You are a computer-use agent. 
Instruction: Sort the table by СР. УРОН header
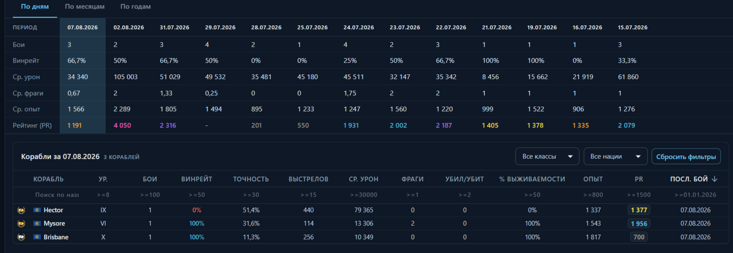[363, 179]
